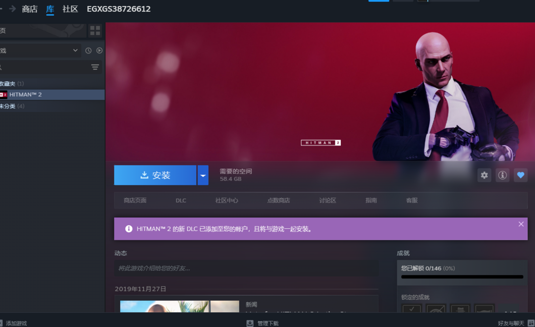Image resolution: width=535 pixels, height=327 pixels.
Task: Open 点数商店 (Points Shop) link
Action: 278,201
